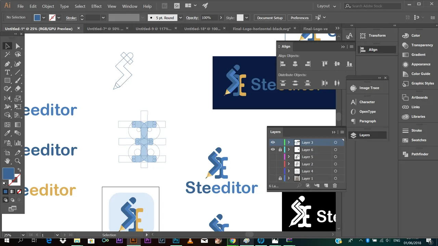
Task: Select the Gradient tool
Action: click(18, 125)
